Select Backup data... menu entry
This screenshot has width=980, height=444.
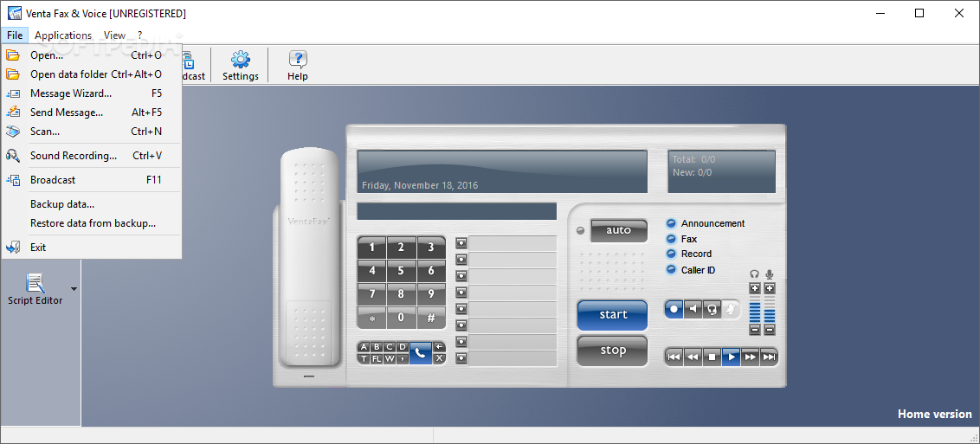pos(91,204)
